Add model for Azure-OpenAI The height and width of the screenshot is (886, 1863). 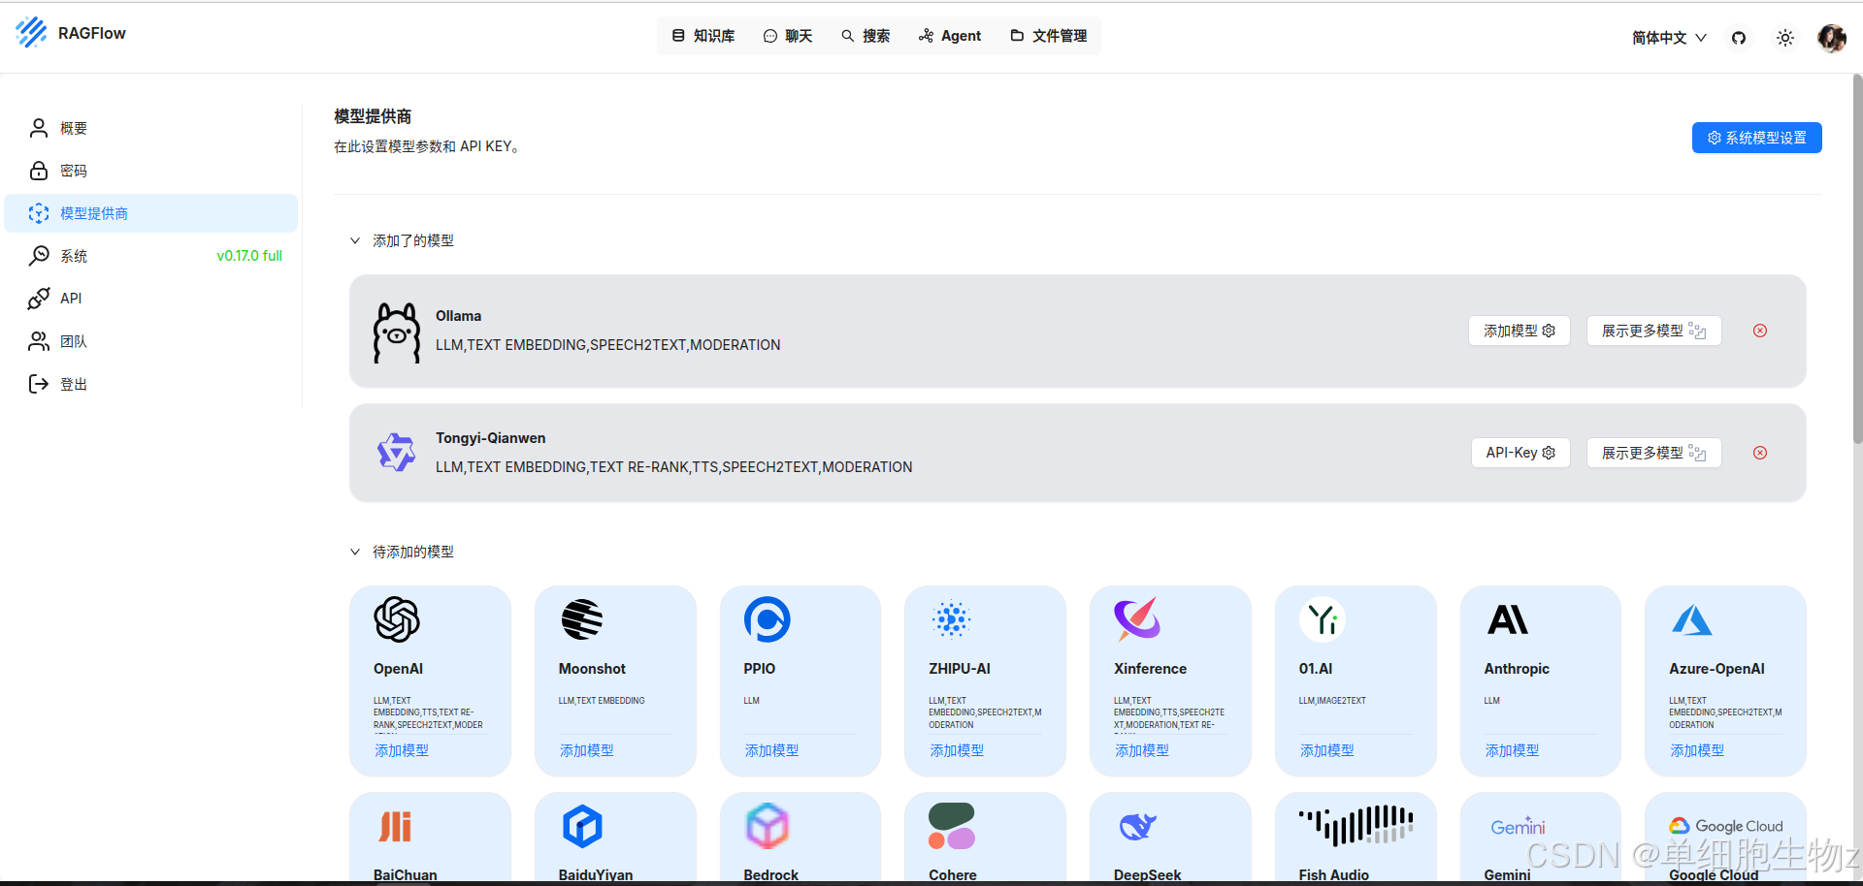click(x=1697, y=750)
